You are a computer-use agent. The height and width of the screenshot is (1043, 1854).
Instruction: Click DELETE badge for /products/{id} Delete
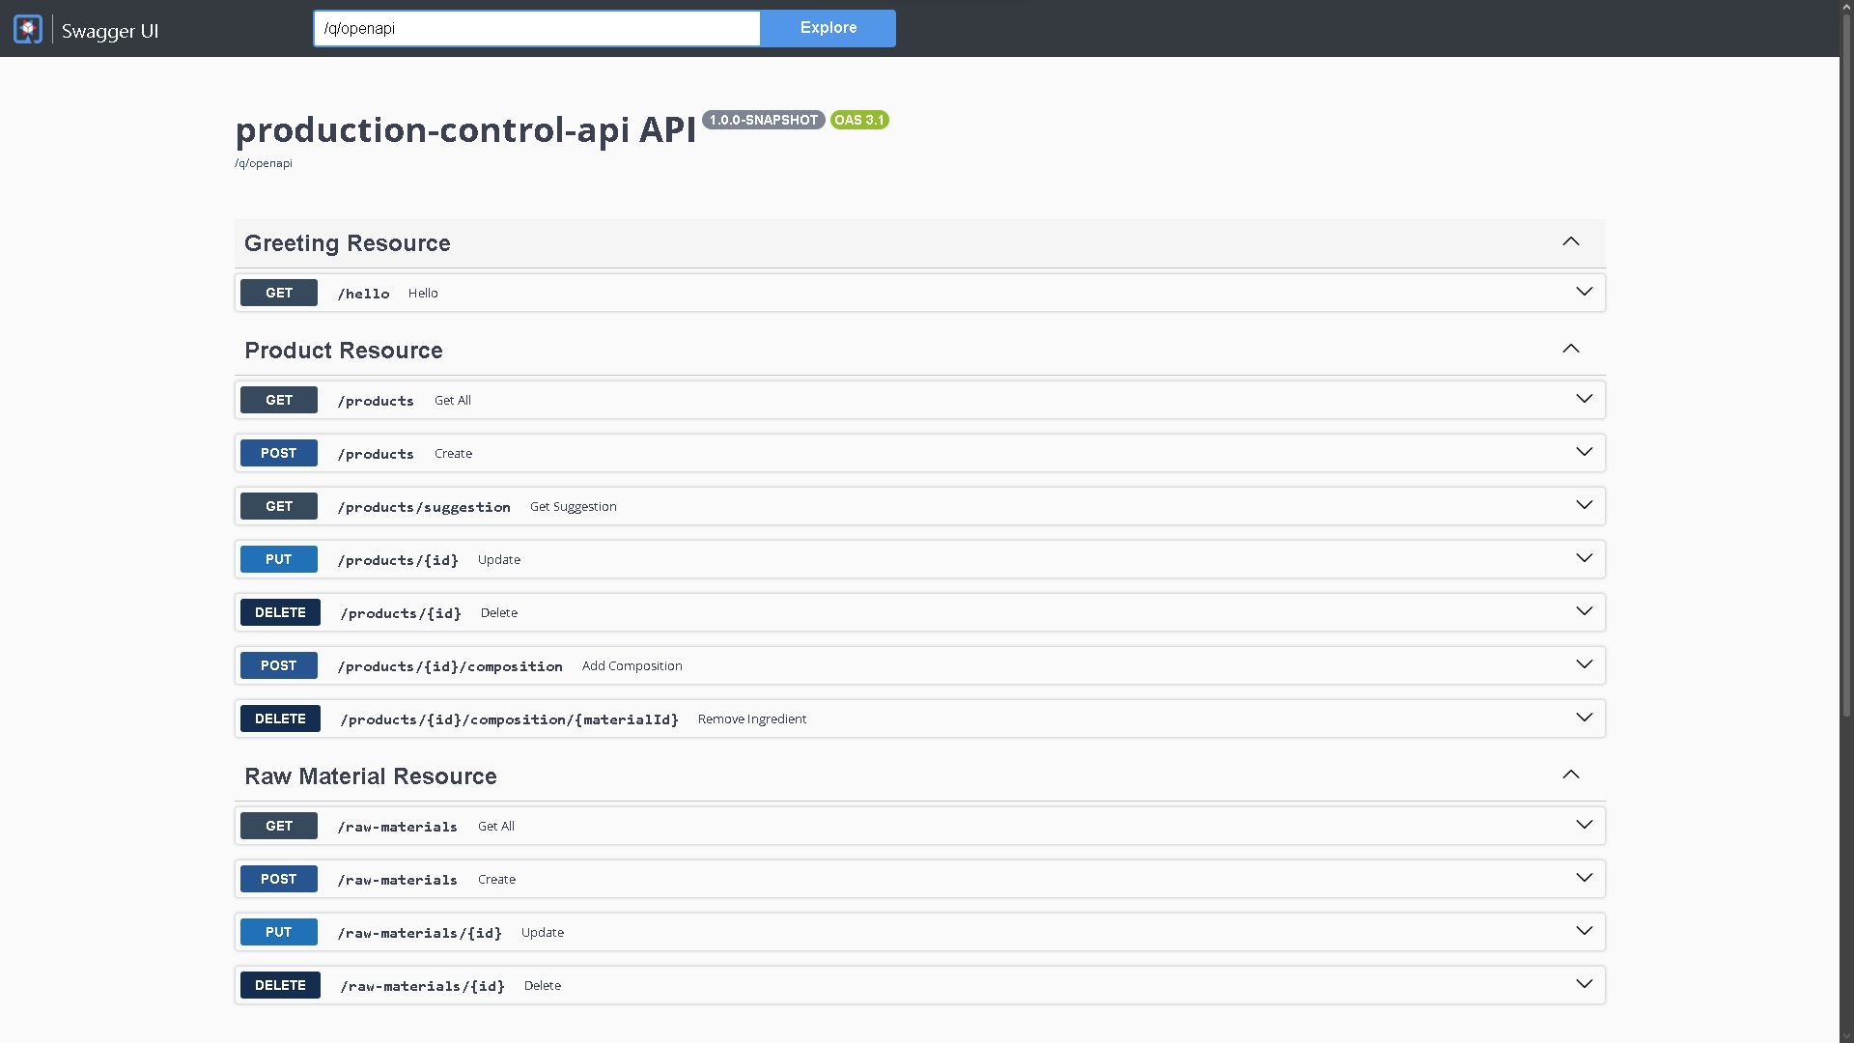(x=280, y=612)
